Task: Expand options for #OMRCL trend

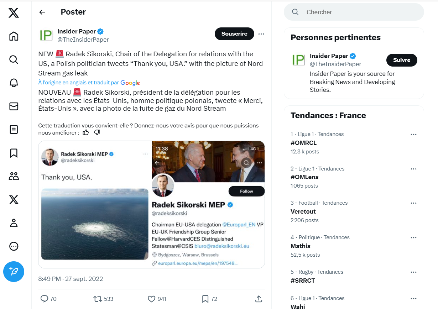Action: pos(413,134)
